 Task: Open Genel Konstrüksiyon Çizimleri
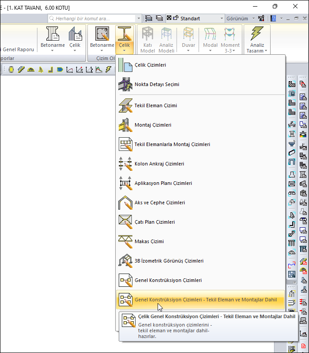click(200, 280)
